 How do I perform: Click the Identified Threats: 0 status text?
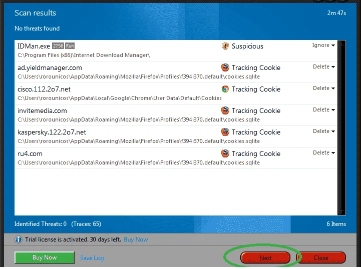(41, 224)
